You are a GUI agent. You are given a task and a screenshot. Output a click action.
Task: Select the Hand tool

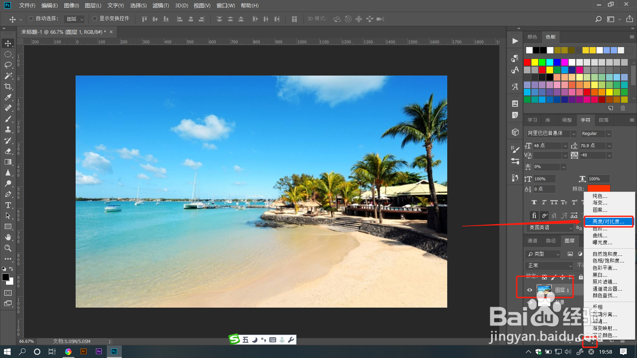[x=8, y=237]
